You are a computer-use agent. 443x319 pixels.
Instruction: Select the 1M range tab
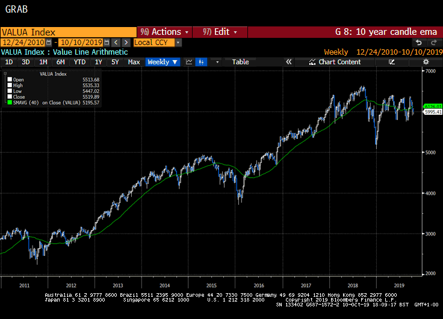pyautogui.click(x=43, y=62)
